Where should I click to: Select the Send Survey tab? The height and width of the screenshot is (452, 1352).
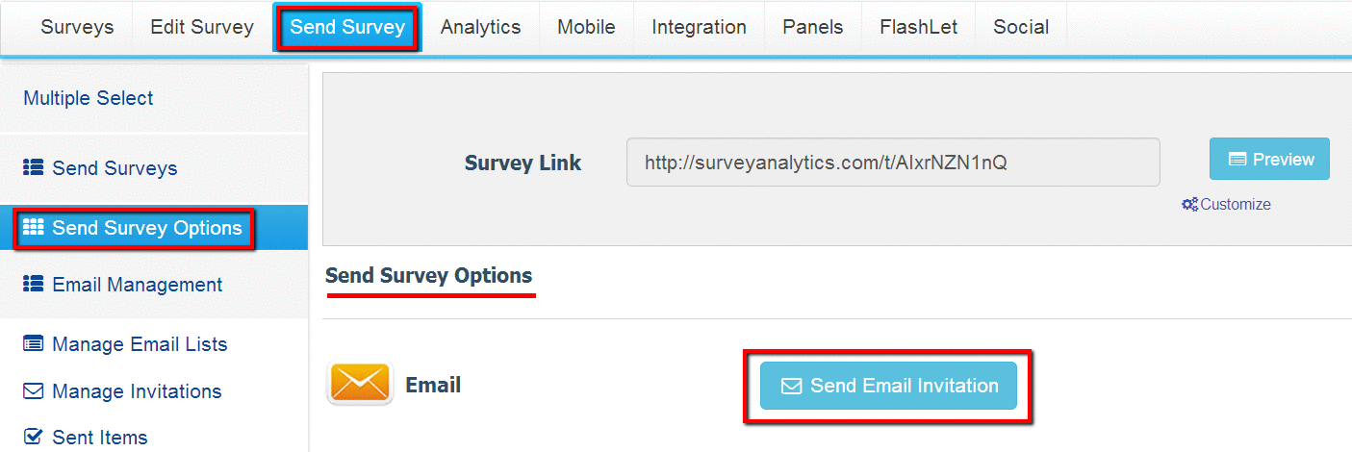point(347,28)
